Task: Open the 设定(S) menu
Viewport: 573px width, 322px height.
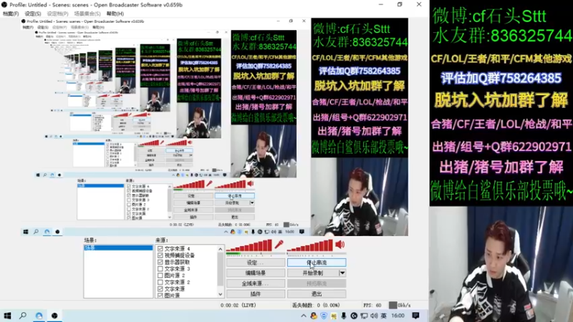Action: (x=33, y=14)
